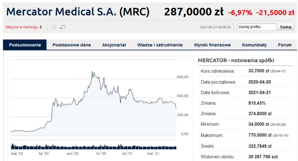Add stock to portfolio wallet icon
The width and height of the screenshot is (298, 161).
(63, 27)
